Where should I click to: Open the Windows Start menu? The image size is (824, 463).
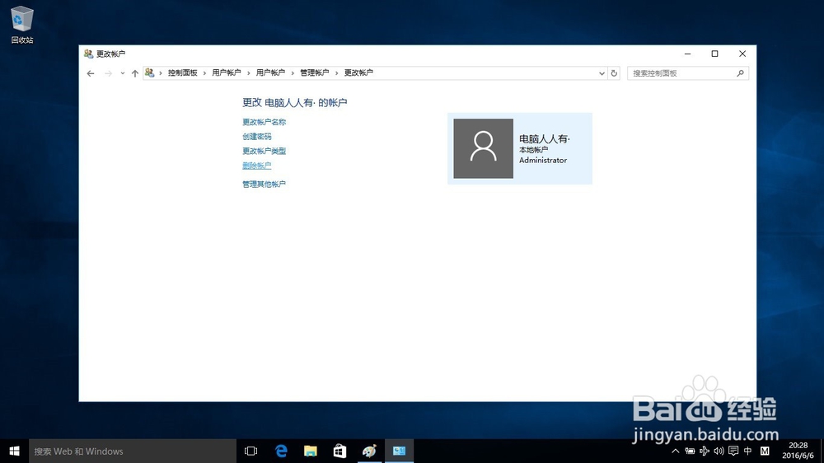[14, 451]
